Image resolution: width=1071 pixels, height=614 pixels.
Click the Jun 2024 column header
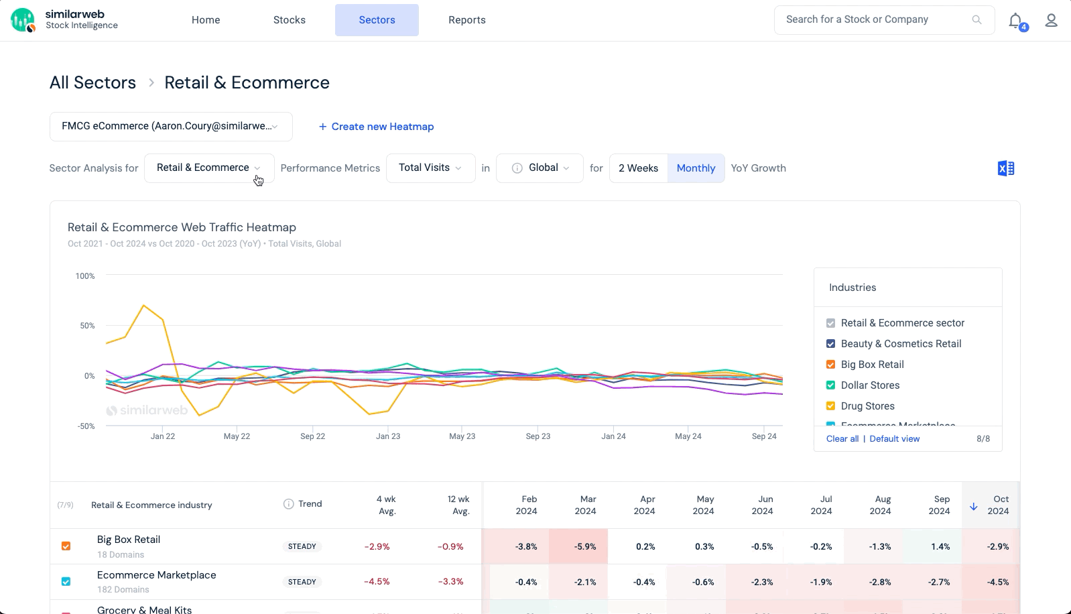click(x=763, y=505)
